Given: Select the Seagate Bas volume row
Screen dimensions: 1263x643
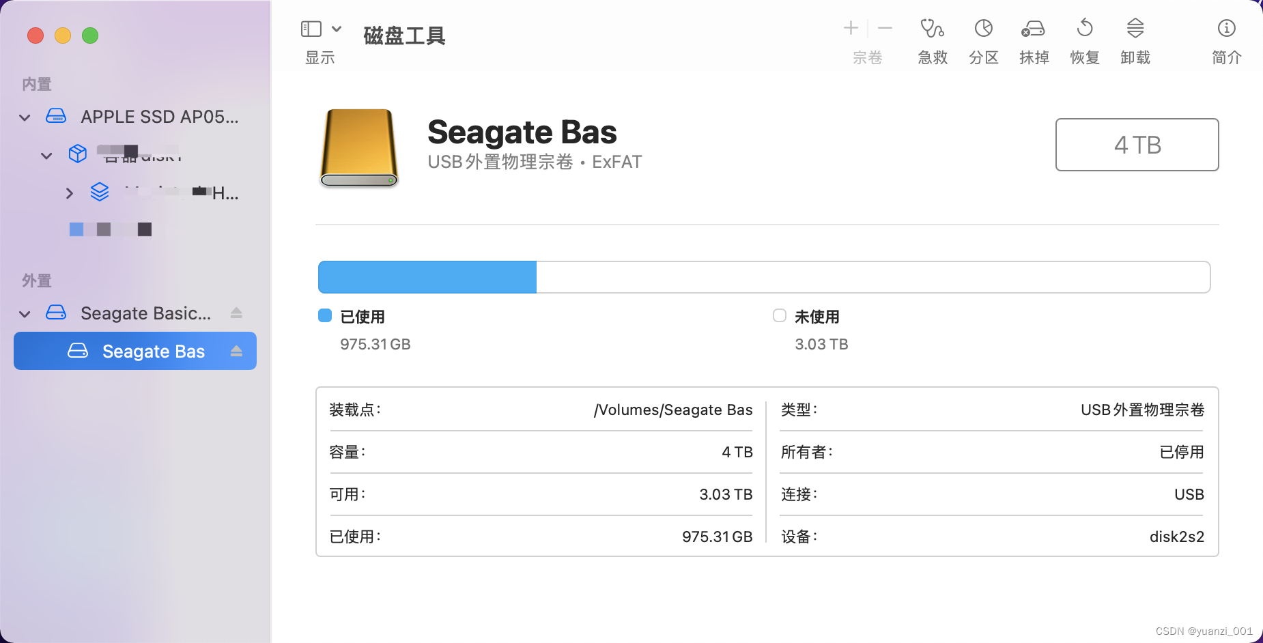Looking at the screenshot, I should (135, 351).
